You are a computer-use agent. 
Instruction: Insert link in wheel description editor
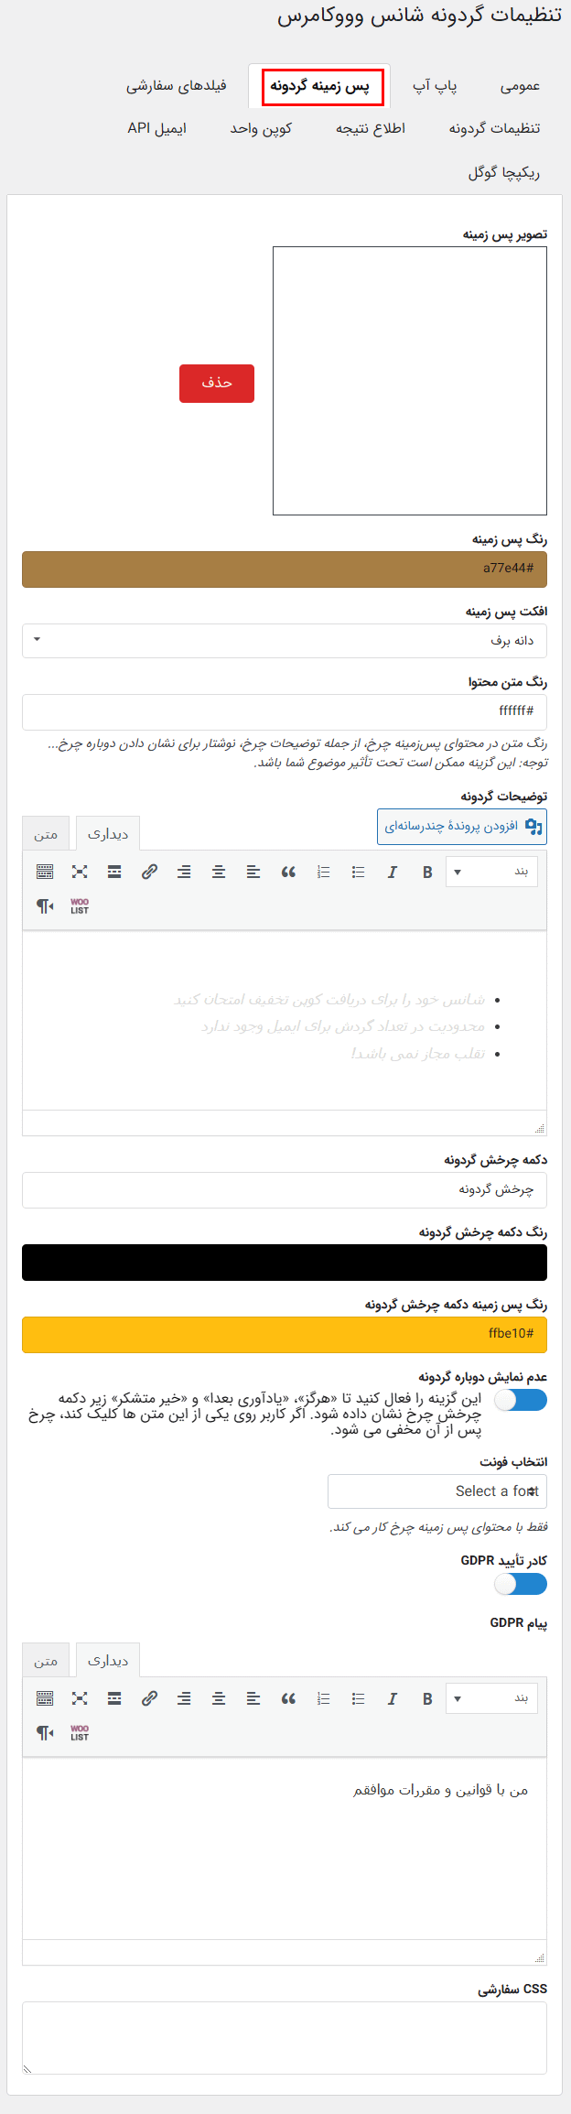(149, 872)
